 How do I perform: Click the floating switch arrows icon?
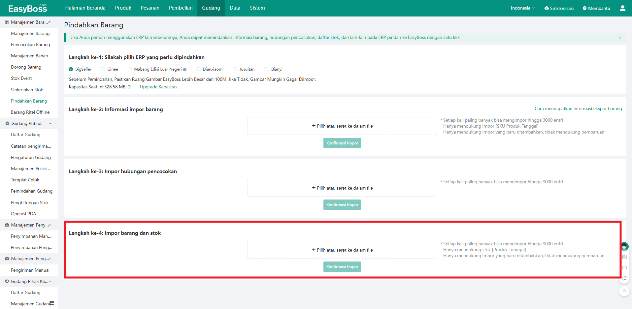624,279
